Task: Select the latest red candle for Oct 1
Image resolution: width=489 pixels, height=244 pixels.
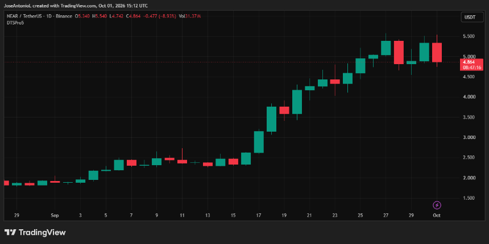Action: 437,52
